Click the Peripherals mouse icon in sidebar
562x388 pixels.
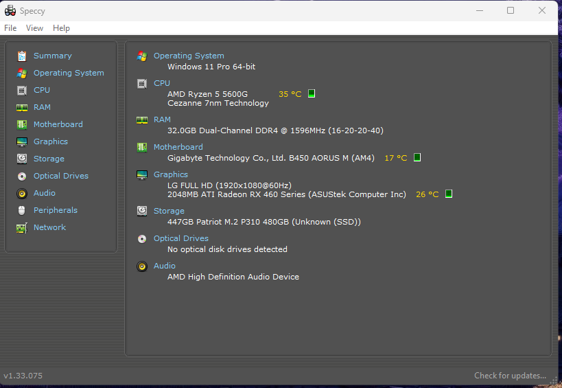point(22,211)
